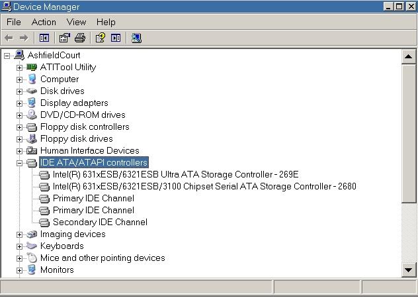Select the Keyboards label
This screenshot has width=418, height=298.
click(62, 246)
